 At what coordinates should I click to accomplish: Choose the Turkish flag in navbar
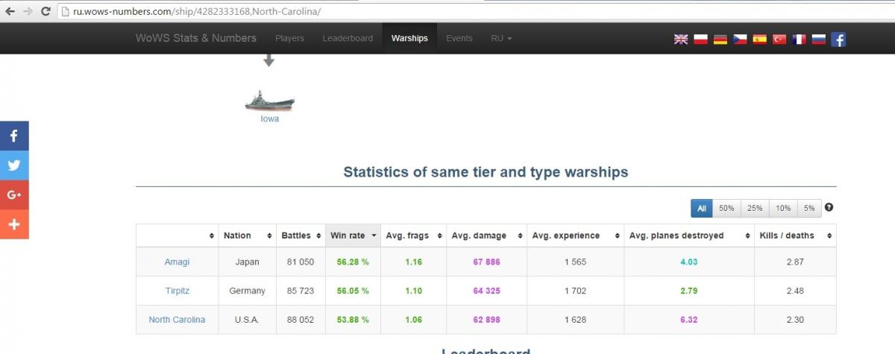coord(779,39)
